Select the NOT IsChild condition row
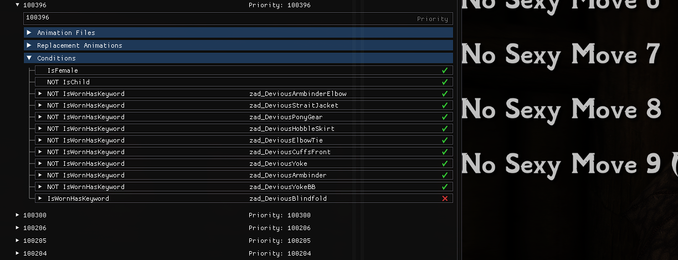The image size is (678, 260). coord(244,82)
